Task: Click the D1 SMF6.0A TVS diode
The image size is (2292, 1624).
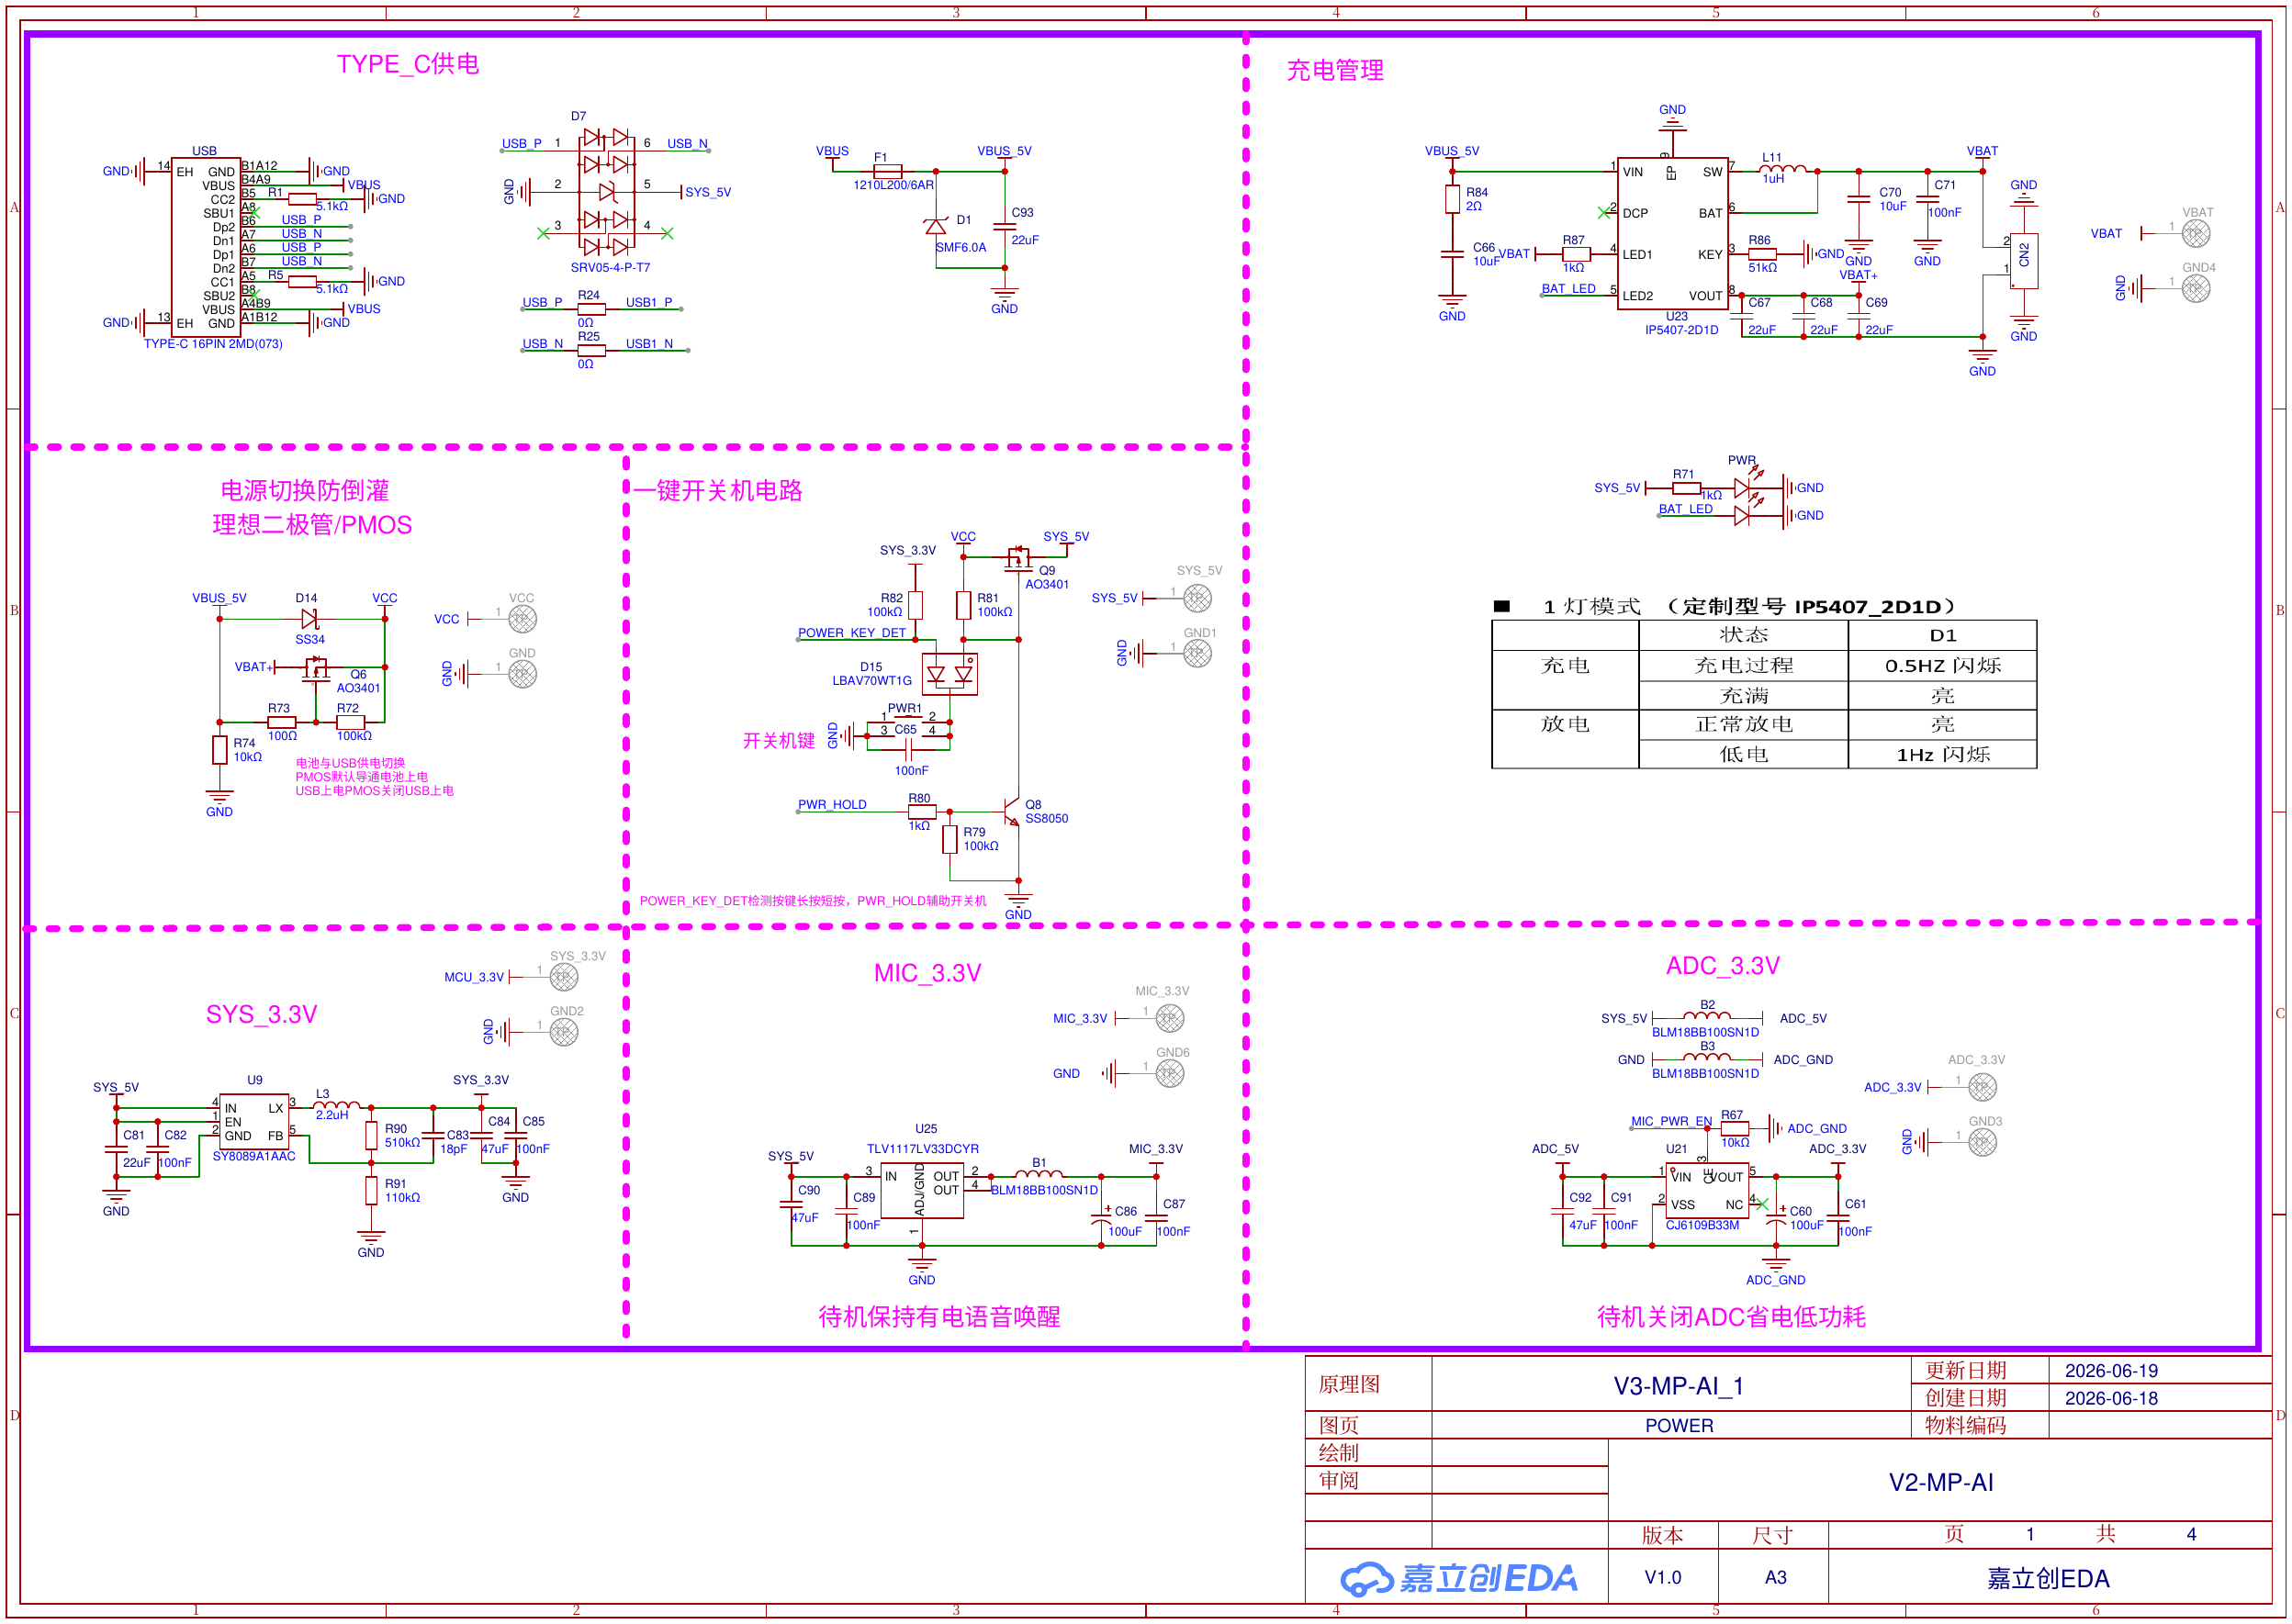Action: (936, 226)
